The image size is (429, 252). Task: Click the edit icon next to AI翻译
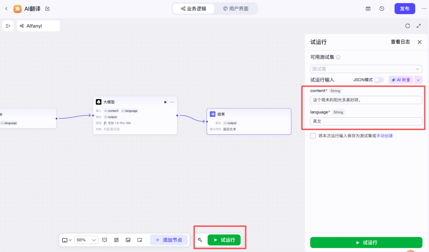pos(48,9)
